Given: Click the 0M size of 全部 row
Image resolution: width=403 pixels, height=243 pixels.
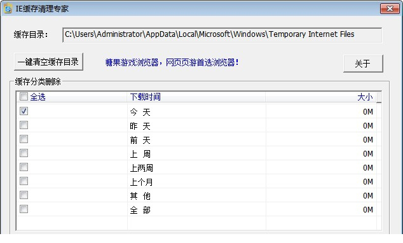Looking at the screenshot, I should 368,209.
